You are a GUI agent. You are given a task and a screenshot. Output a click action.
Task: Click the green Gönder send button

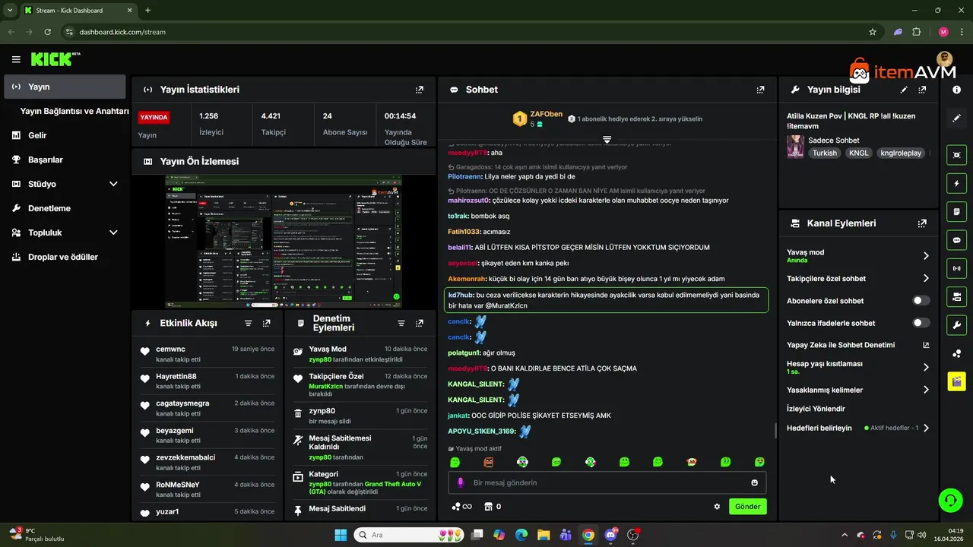click(747, 507)
